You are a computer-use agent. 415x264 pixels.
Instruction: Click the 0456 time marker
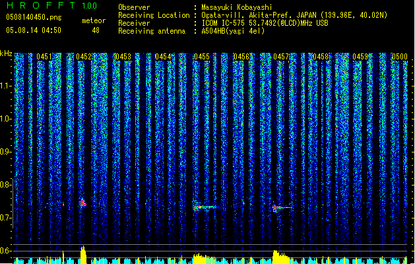tap(241, 57)
